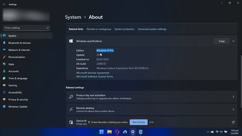The width and height of the screenshot is (242, 136).
Task: Open the clock and date flyout
Action: (234, 132)
